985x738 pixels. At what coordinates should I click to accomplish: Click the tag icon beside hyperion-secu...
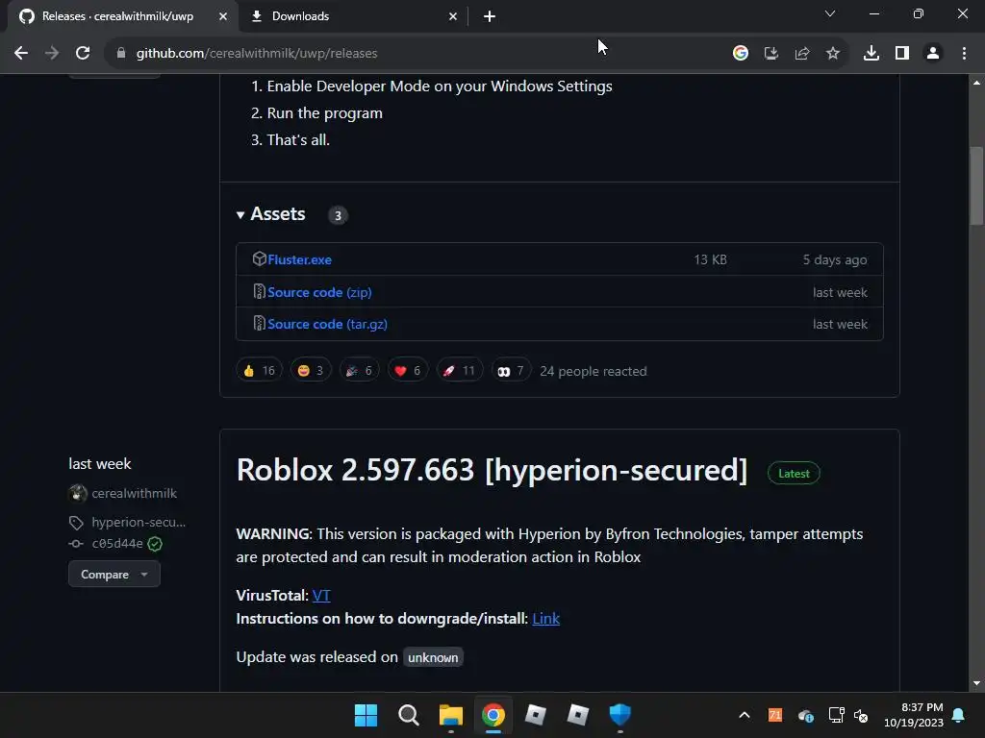click(76, 523)
